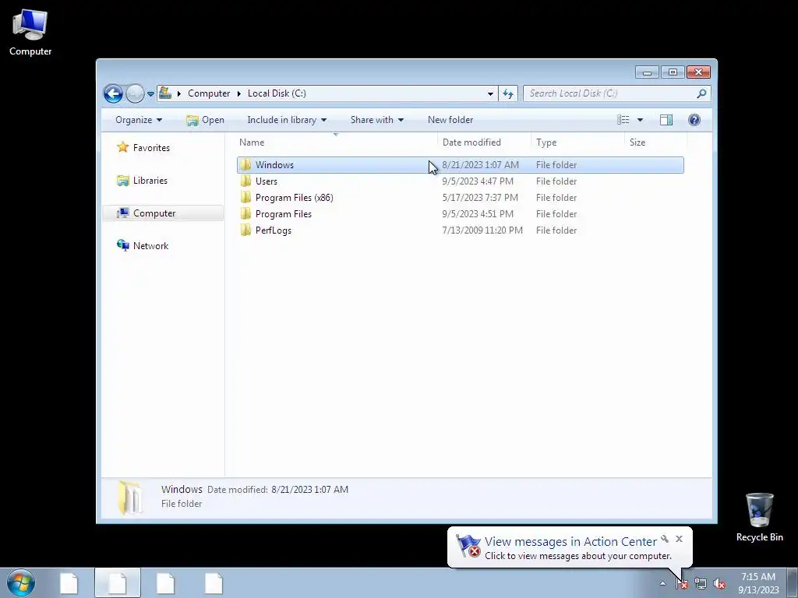Select the Computer desktop icon

[30, 33]
